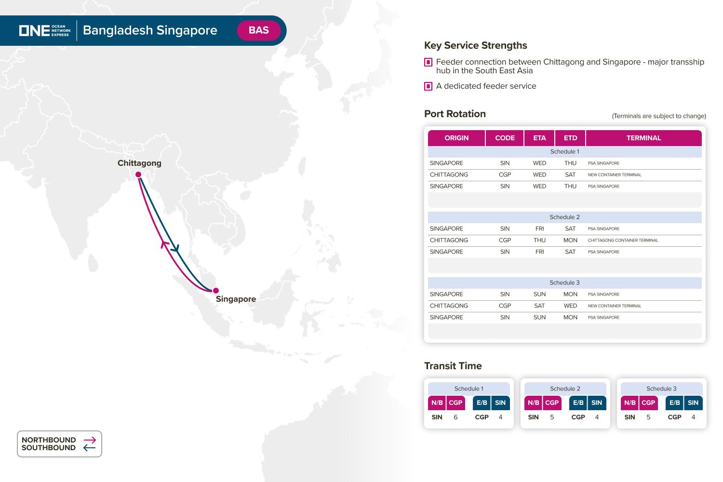
Task: Click the ETA column header
Action: tap(539, 138)
